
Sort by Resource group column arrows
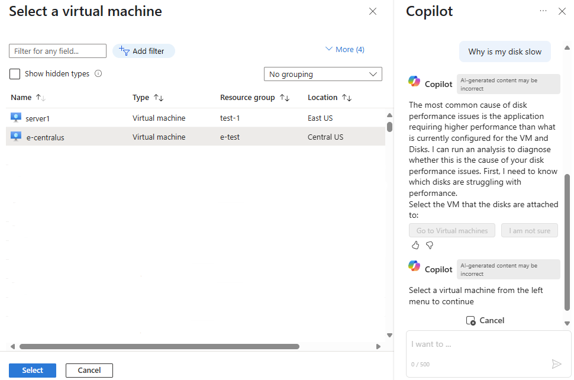pyautogui.click(x=285, y=98)
